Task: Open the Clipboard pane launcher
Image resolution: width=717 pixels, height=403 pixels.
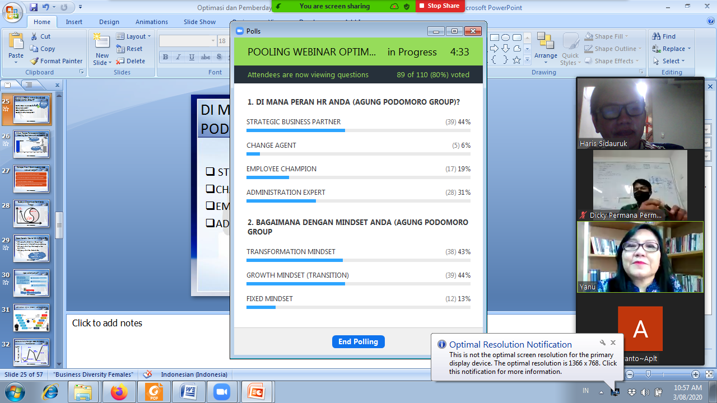Action: (82, 72)
